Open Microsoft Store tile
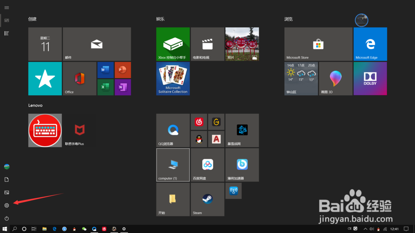 [318, 44]
